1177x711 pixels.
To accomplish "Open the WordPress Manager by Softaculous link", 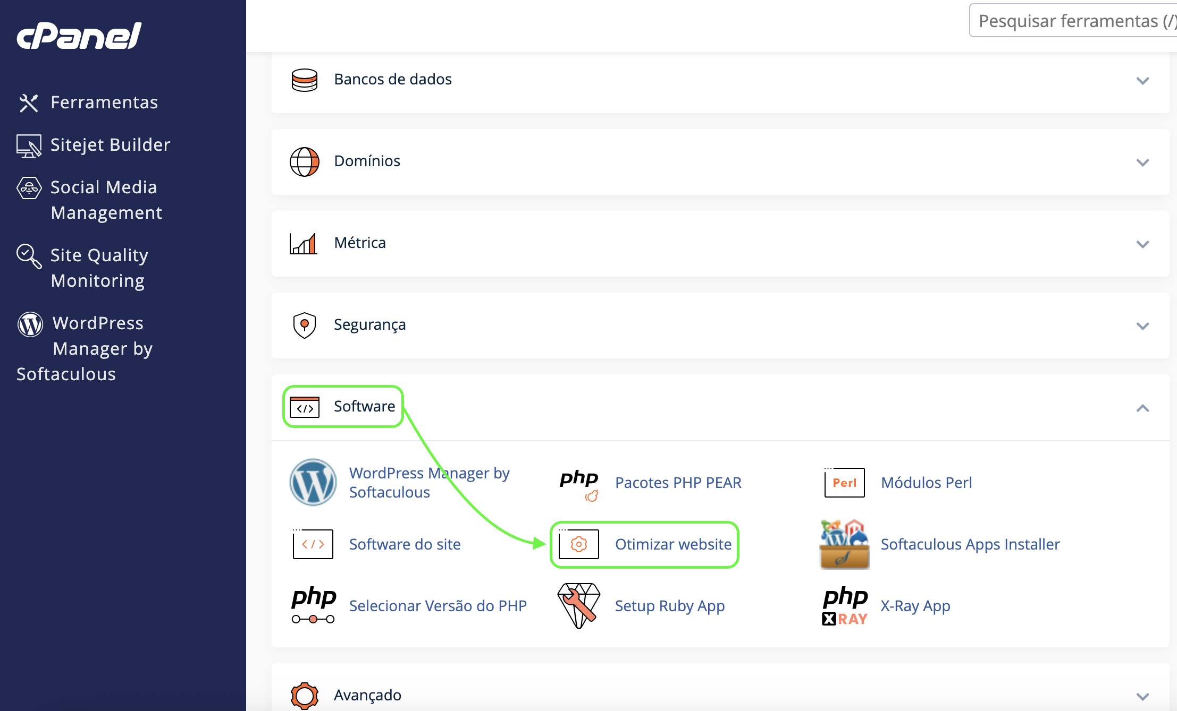I will pos(429,482).
